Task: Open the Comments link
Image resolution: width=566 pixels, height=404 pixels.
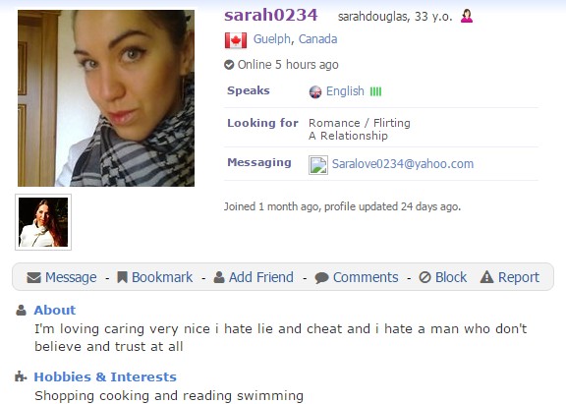Action: pyautogui.click(x=366, y=277)
